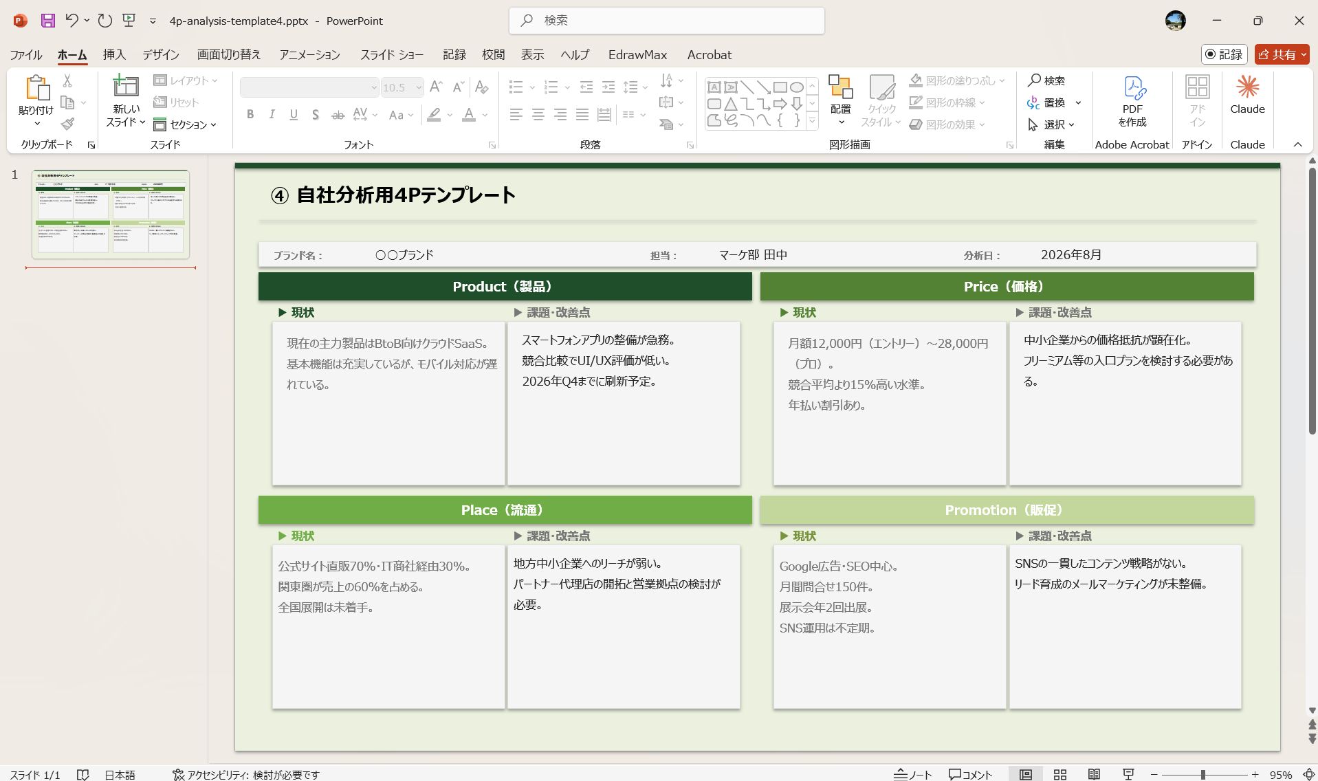Clear all formatting icon
The width and height of the screenshot is (1318, 781).
tap(481, 87)
